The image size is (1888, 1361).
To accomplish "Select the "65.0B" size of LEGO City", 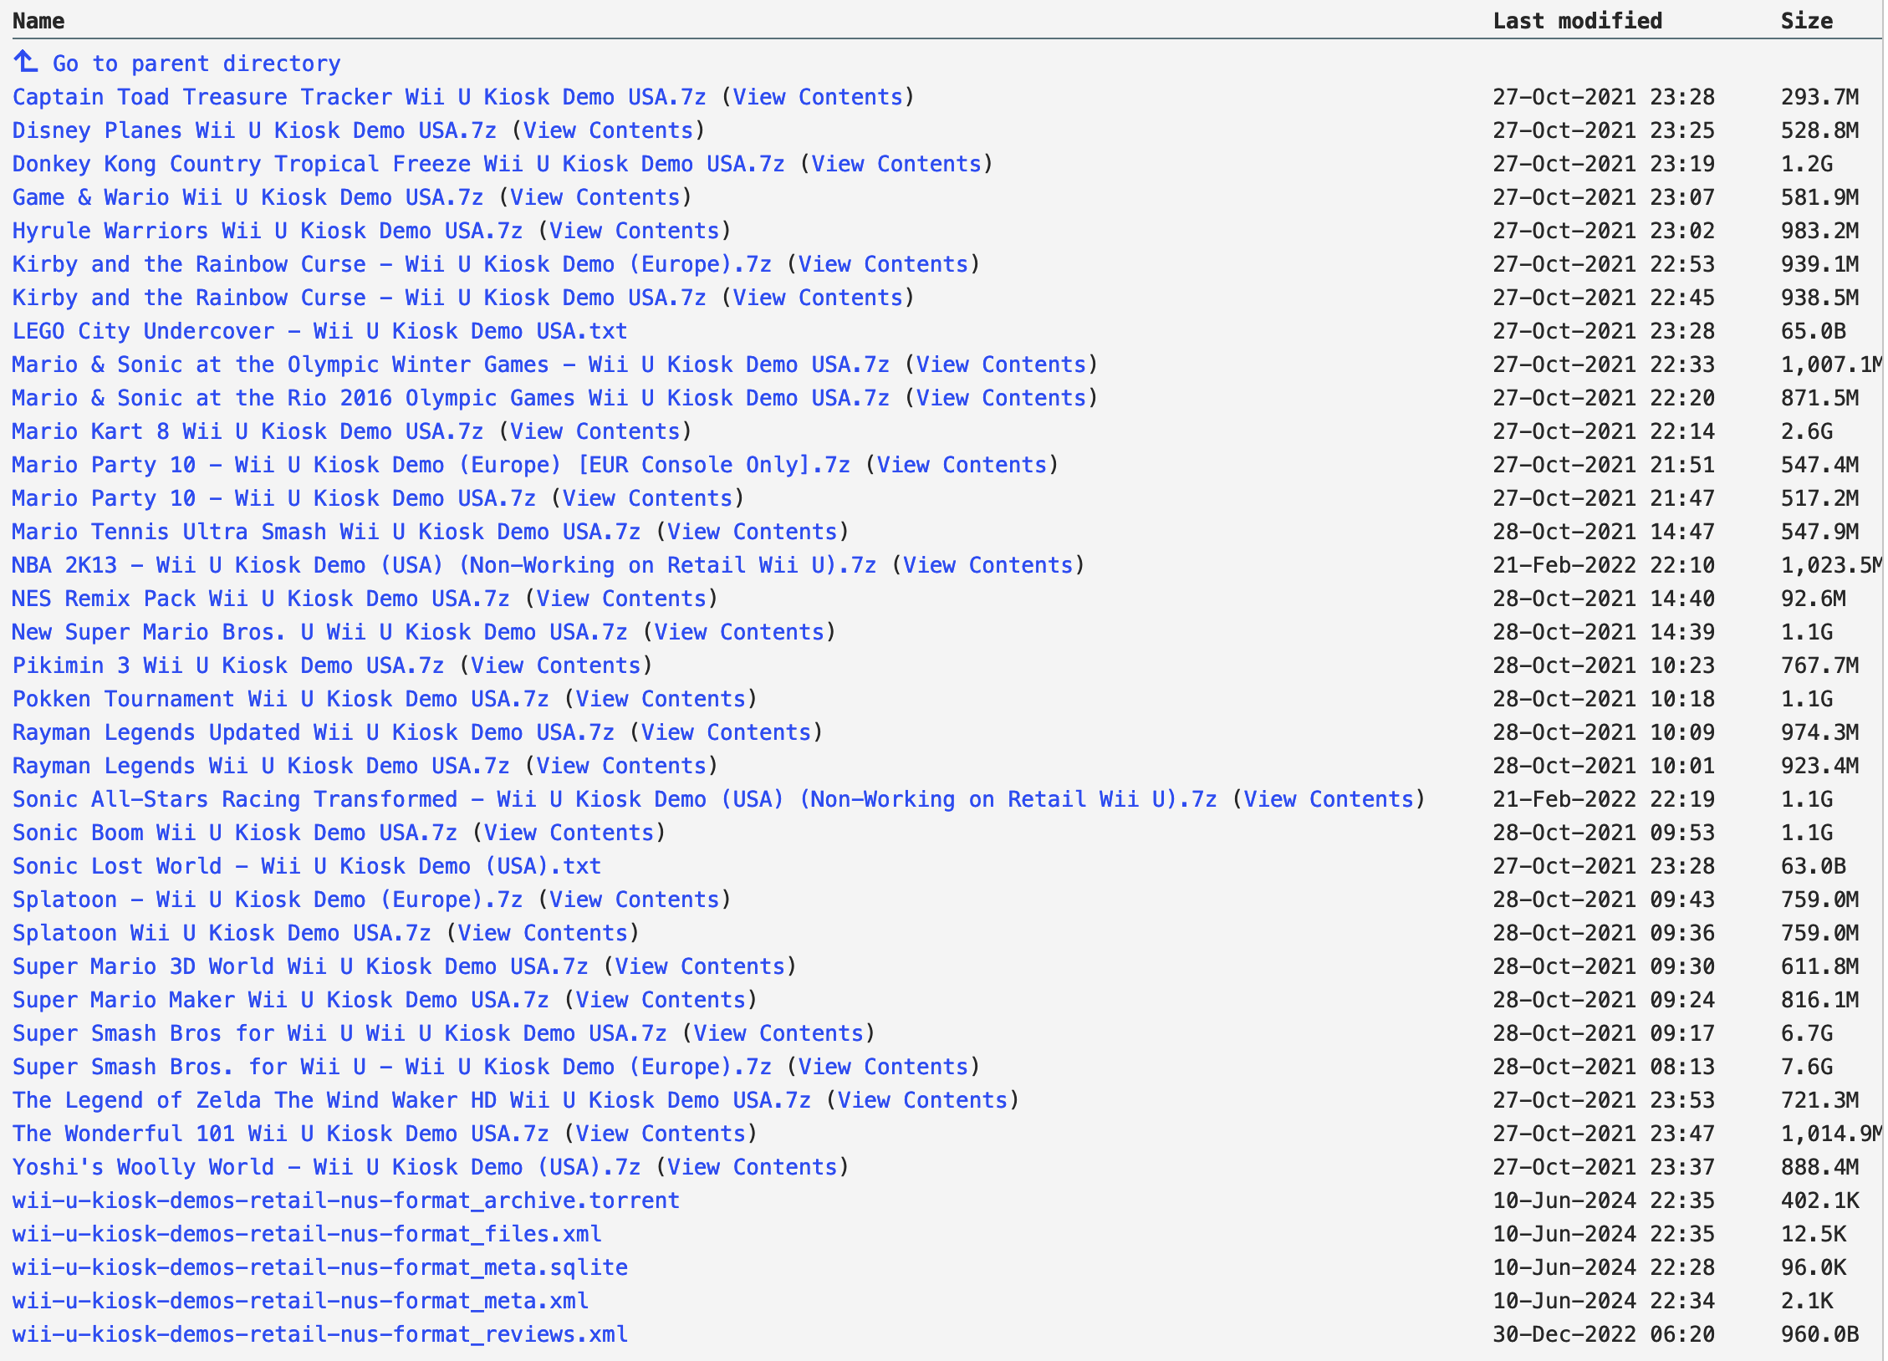I will tap(1814, 331).
